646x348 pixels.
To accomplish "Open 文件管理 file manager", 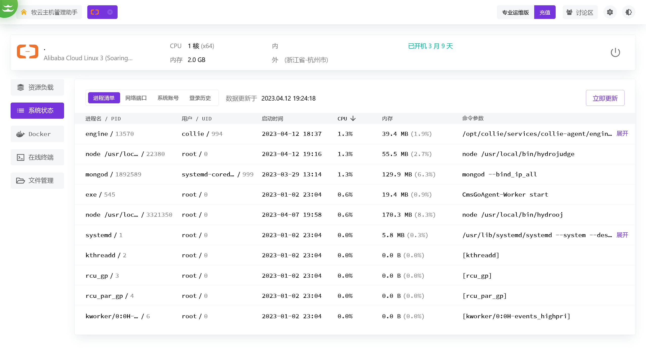I will [x=37, y=180].
